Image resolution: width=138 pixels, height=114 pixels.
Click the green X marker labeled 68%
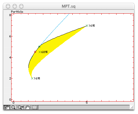tap(40, 52)
